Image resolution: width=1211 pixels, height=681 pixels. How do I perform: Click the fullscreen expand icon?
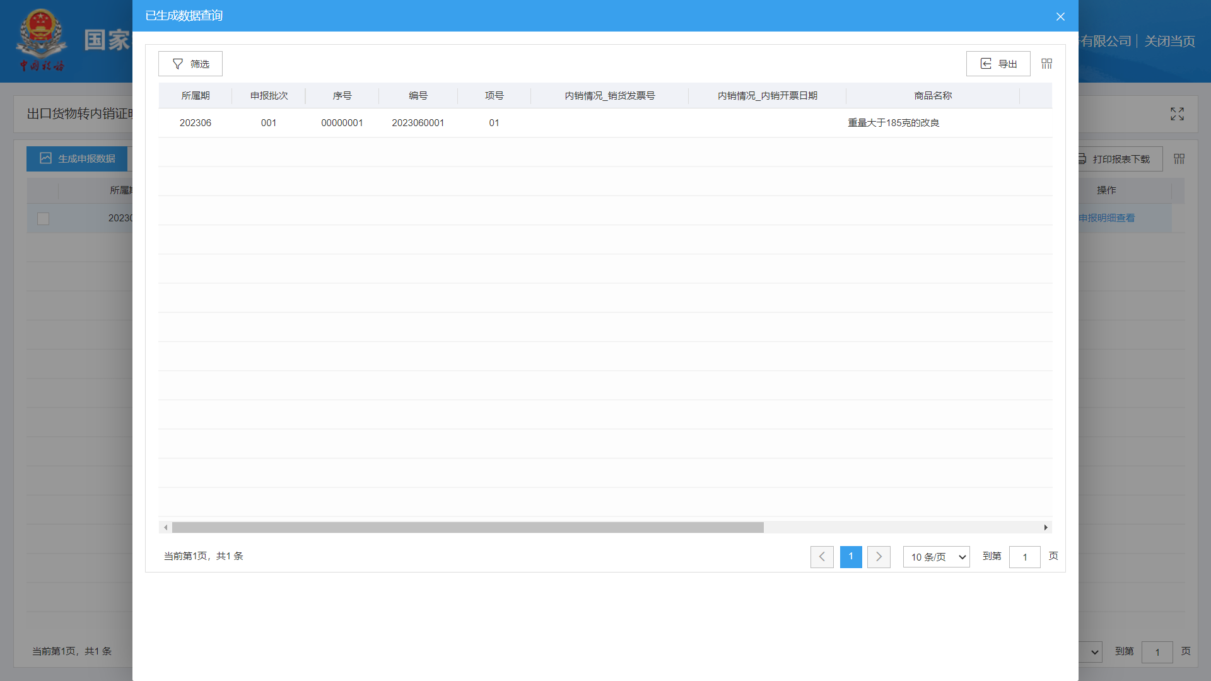click(1177, 114)
